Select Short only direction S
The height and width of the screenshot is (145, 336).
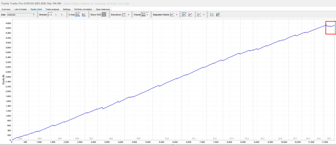62,15
